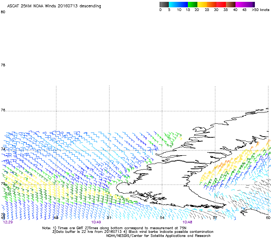Click the '25' label under the color bar
271x238 pixels.
click(x=207, y=10)
